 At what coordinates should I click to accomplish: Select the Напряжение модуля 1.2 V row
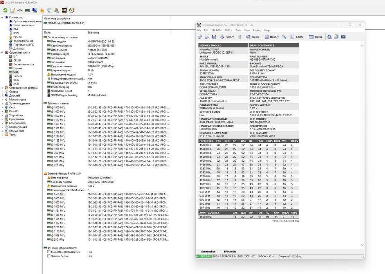pyautogui.click(x=70, y=74)
